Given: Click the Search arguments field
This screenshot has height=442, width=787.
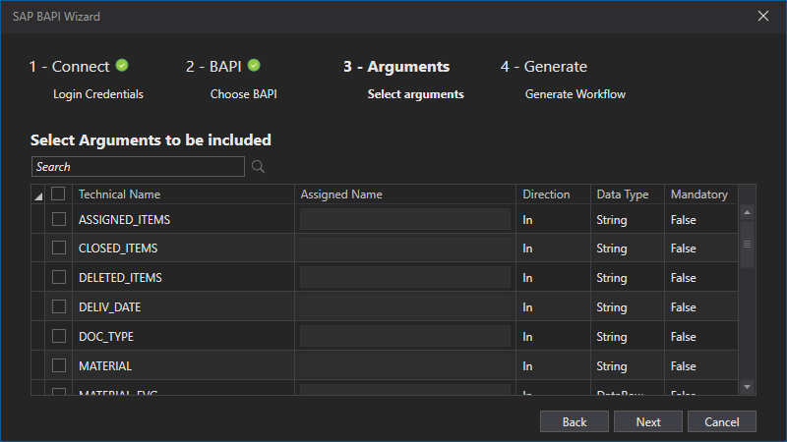Looking at the screenshot, I should click(x=138, y=166).
